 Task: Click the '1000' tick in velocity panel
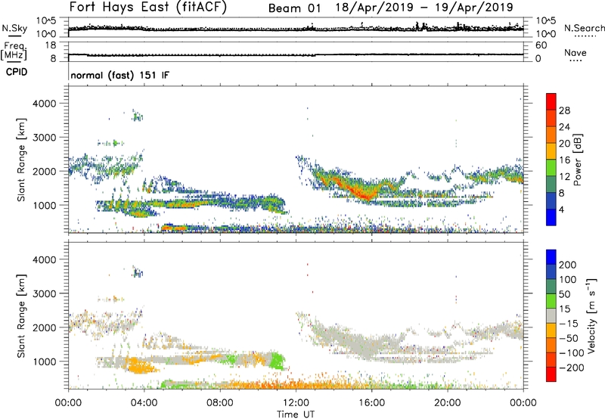[x=44, y=362]
